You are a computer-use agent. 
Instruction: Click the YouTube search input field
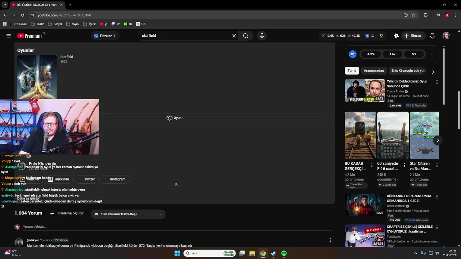(x=185, y=36)
